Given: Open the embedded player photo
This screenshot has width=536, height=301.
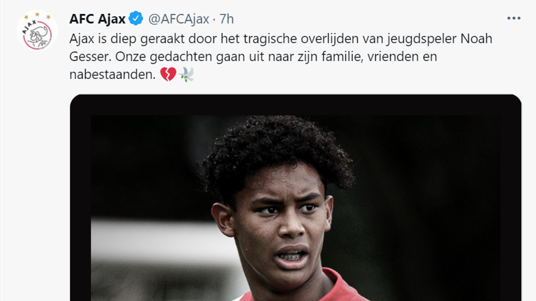Looking at the screenshot, I should point(296,198).
